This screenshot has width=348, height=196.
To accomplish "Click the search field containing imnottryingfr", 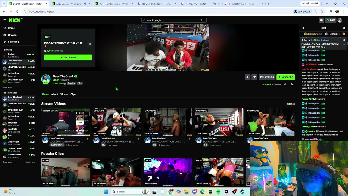I will click(174, 20).
